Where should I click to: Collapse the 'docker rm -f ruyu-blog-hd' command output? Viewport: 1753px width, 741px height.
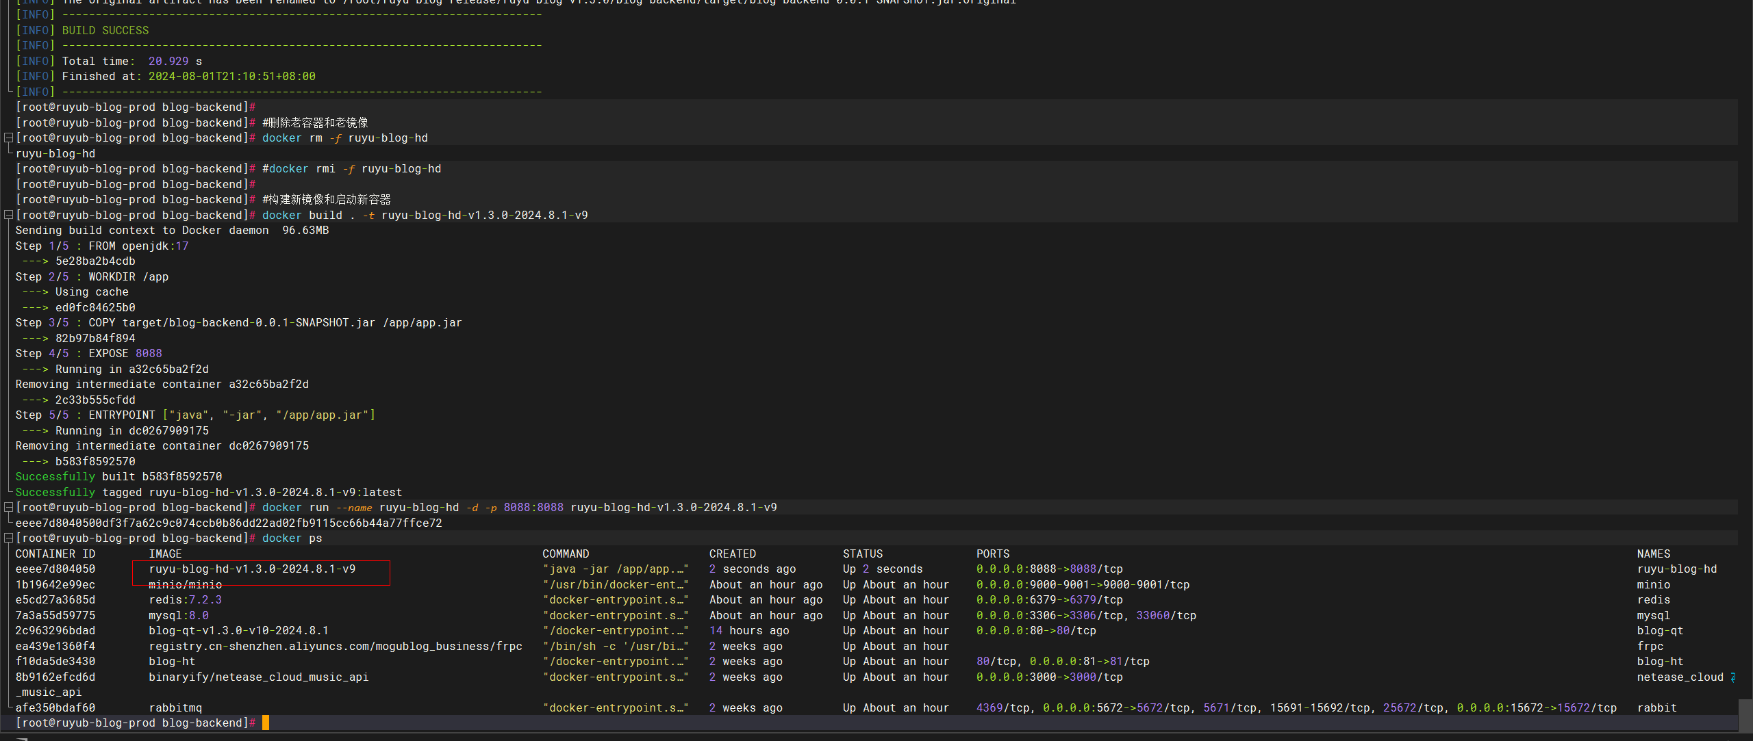click(9, 138)
